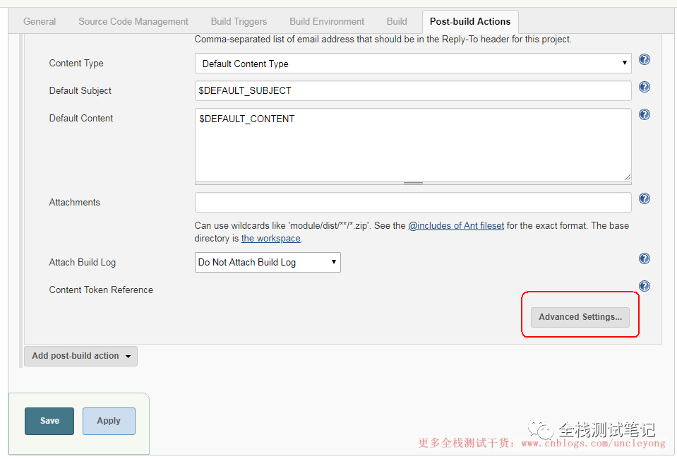Viewport: 677px width, 459px height.
Task: Open help for Attachments field
Action: coord(645,198)
